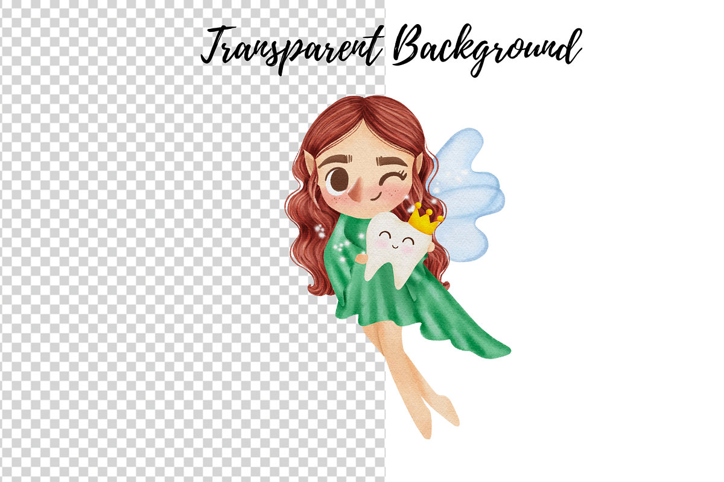Click the boundary between transparent and white areas

tap(386, 361)
